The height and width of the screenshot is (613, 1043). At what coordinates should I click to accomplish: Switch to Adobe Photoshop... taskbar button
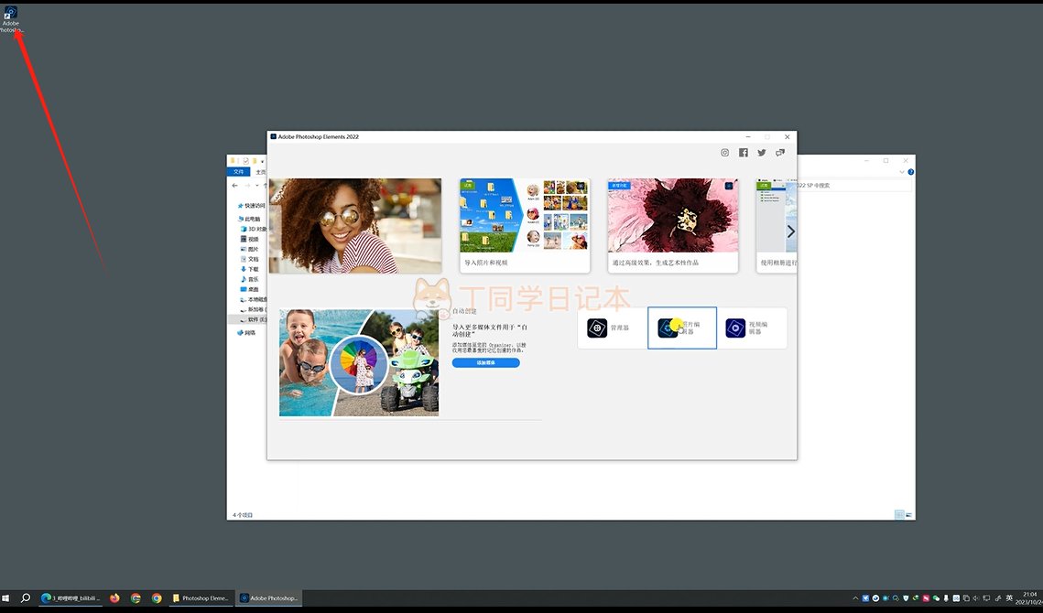(268, 597)
